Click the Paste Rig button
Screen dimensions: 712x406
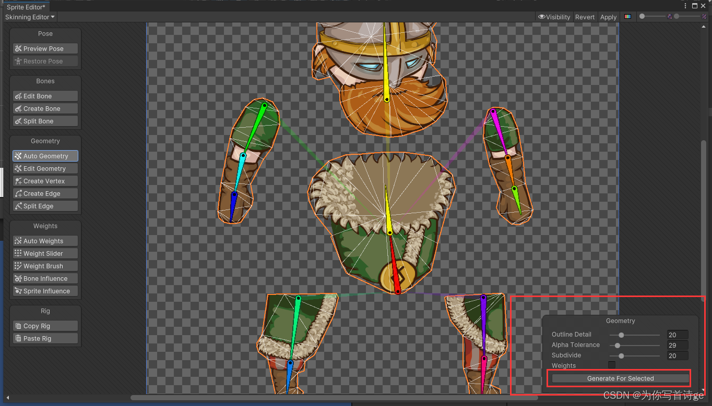pyautogui.click(x=45, y=338)
